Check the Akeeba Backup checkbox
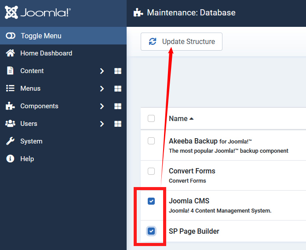This screenshot has height=250, width=306. pyautogui.click(x=151, y=141)
